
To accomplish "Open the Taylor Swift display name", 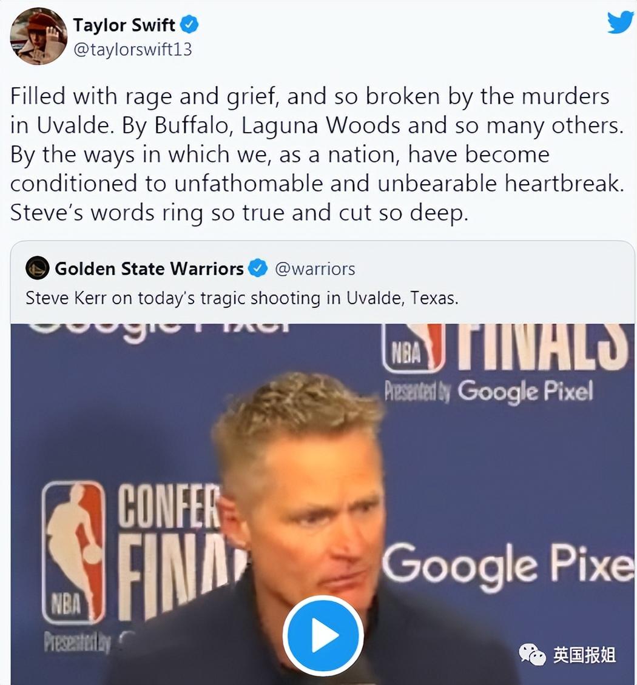I will (x=124, y=25).
